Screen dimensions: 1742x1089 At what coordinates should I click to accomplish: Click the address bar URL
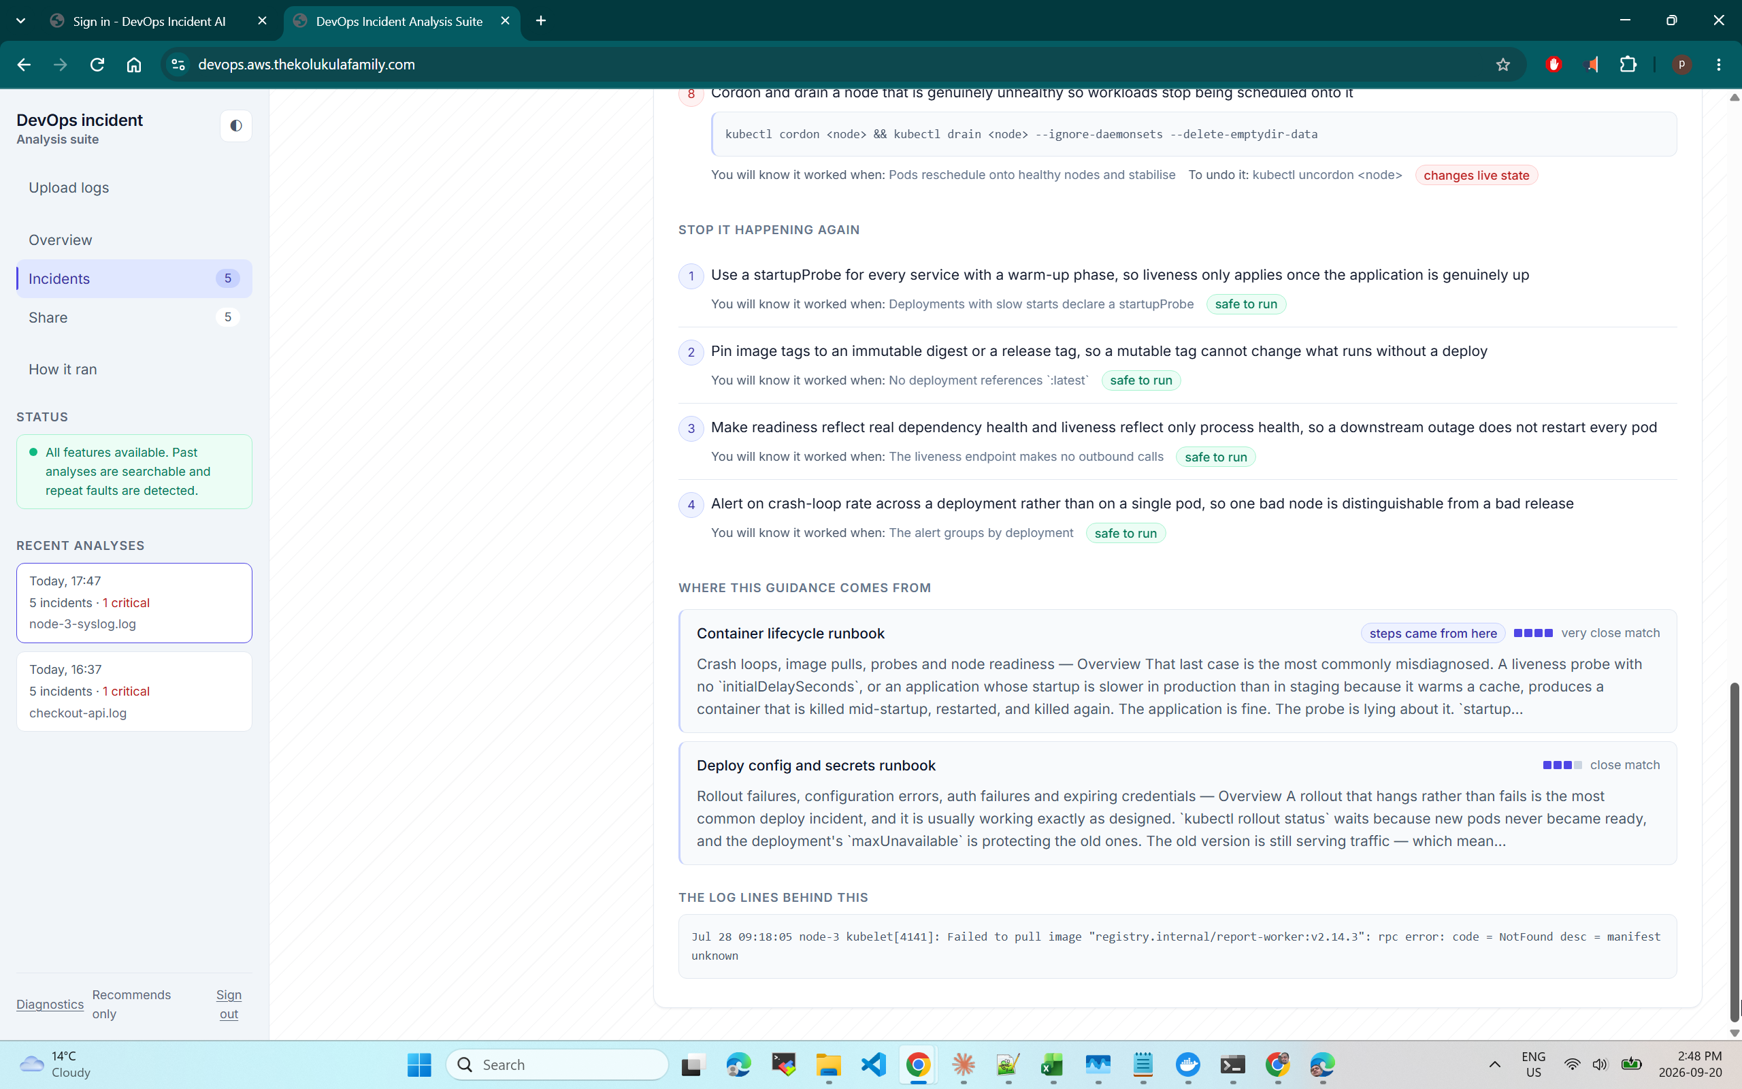coord(307,64)
